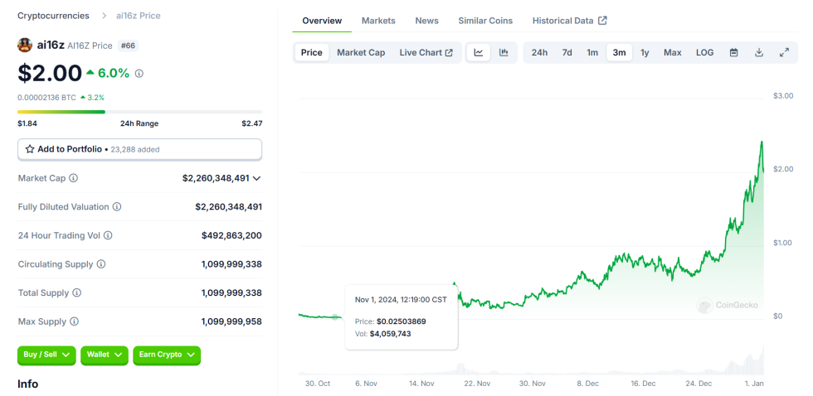This screenshot has height=396, width=813.
Task: Click the #66 rank badge
Action: (x=128, y=46)
